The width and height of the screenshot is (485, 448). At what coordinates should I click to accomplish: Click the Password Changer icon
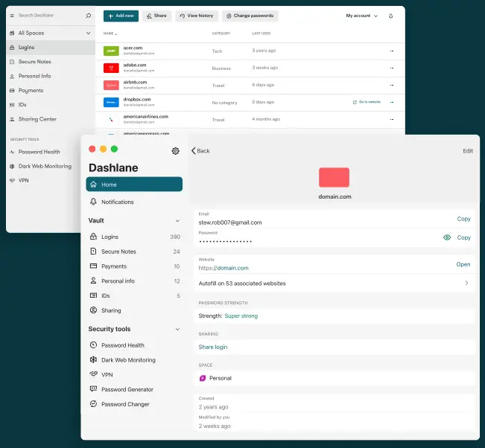pyautogui.click(x=93, y=403)
